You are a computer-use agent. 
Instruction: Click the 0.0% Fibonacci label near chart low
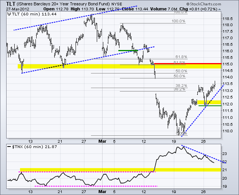pos(182,133)
